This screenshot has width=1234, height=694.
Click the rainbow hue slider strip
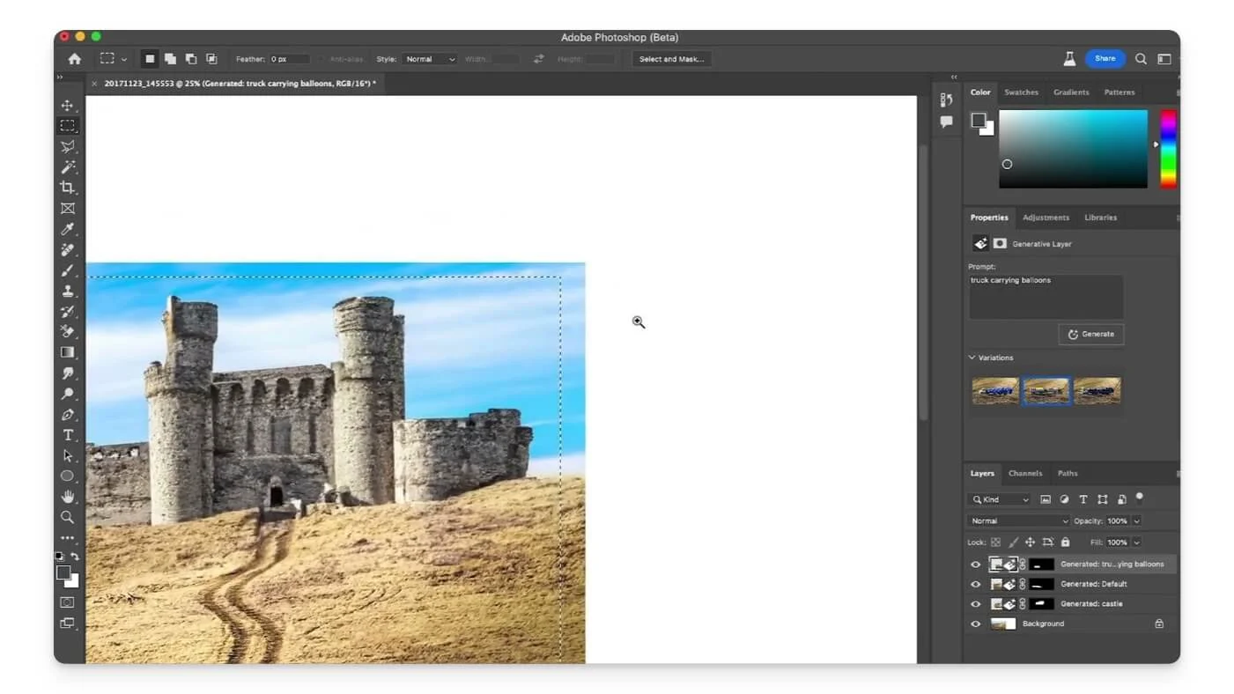tap(1167, 148)
